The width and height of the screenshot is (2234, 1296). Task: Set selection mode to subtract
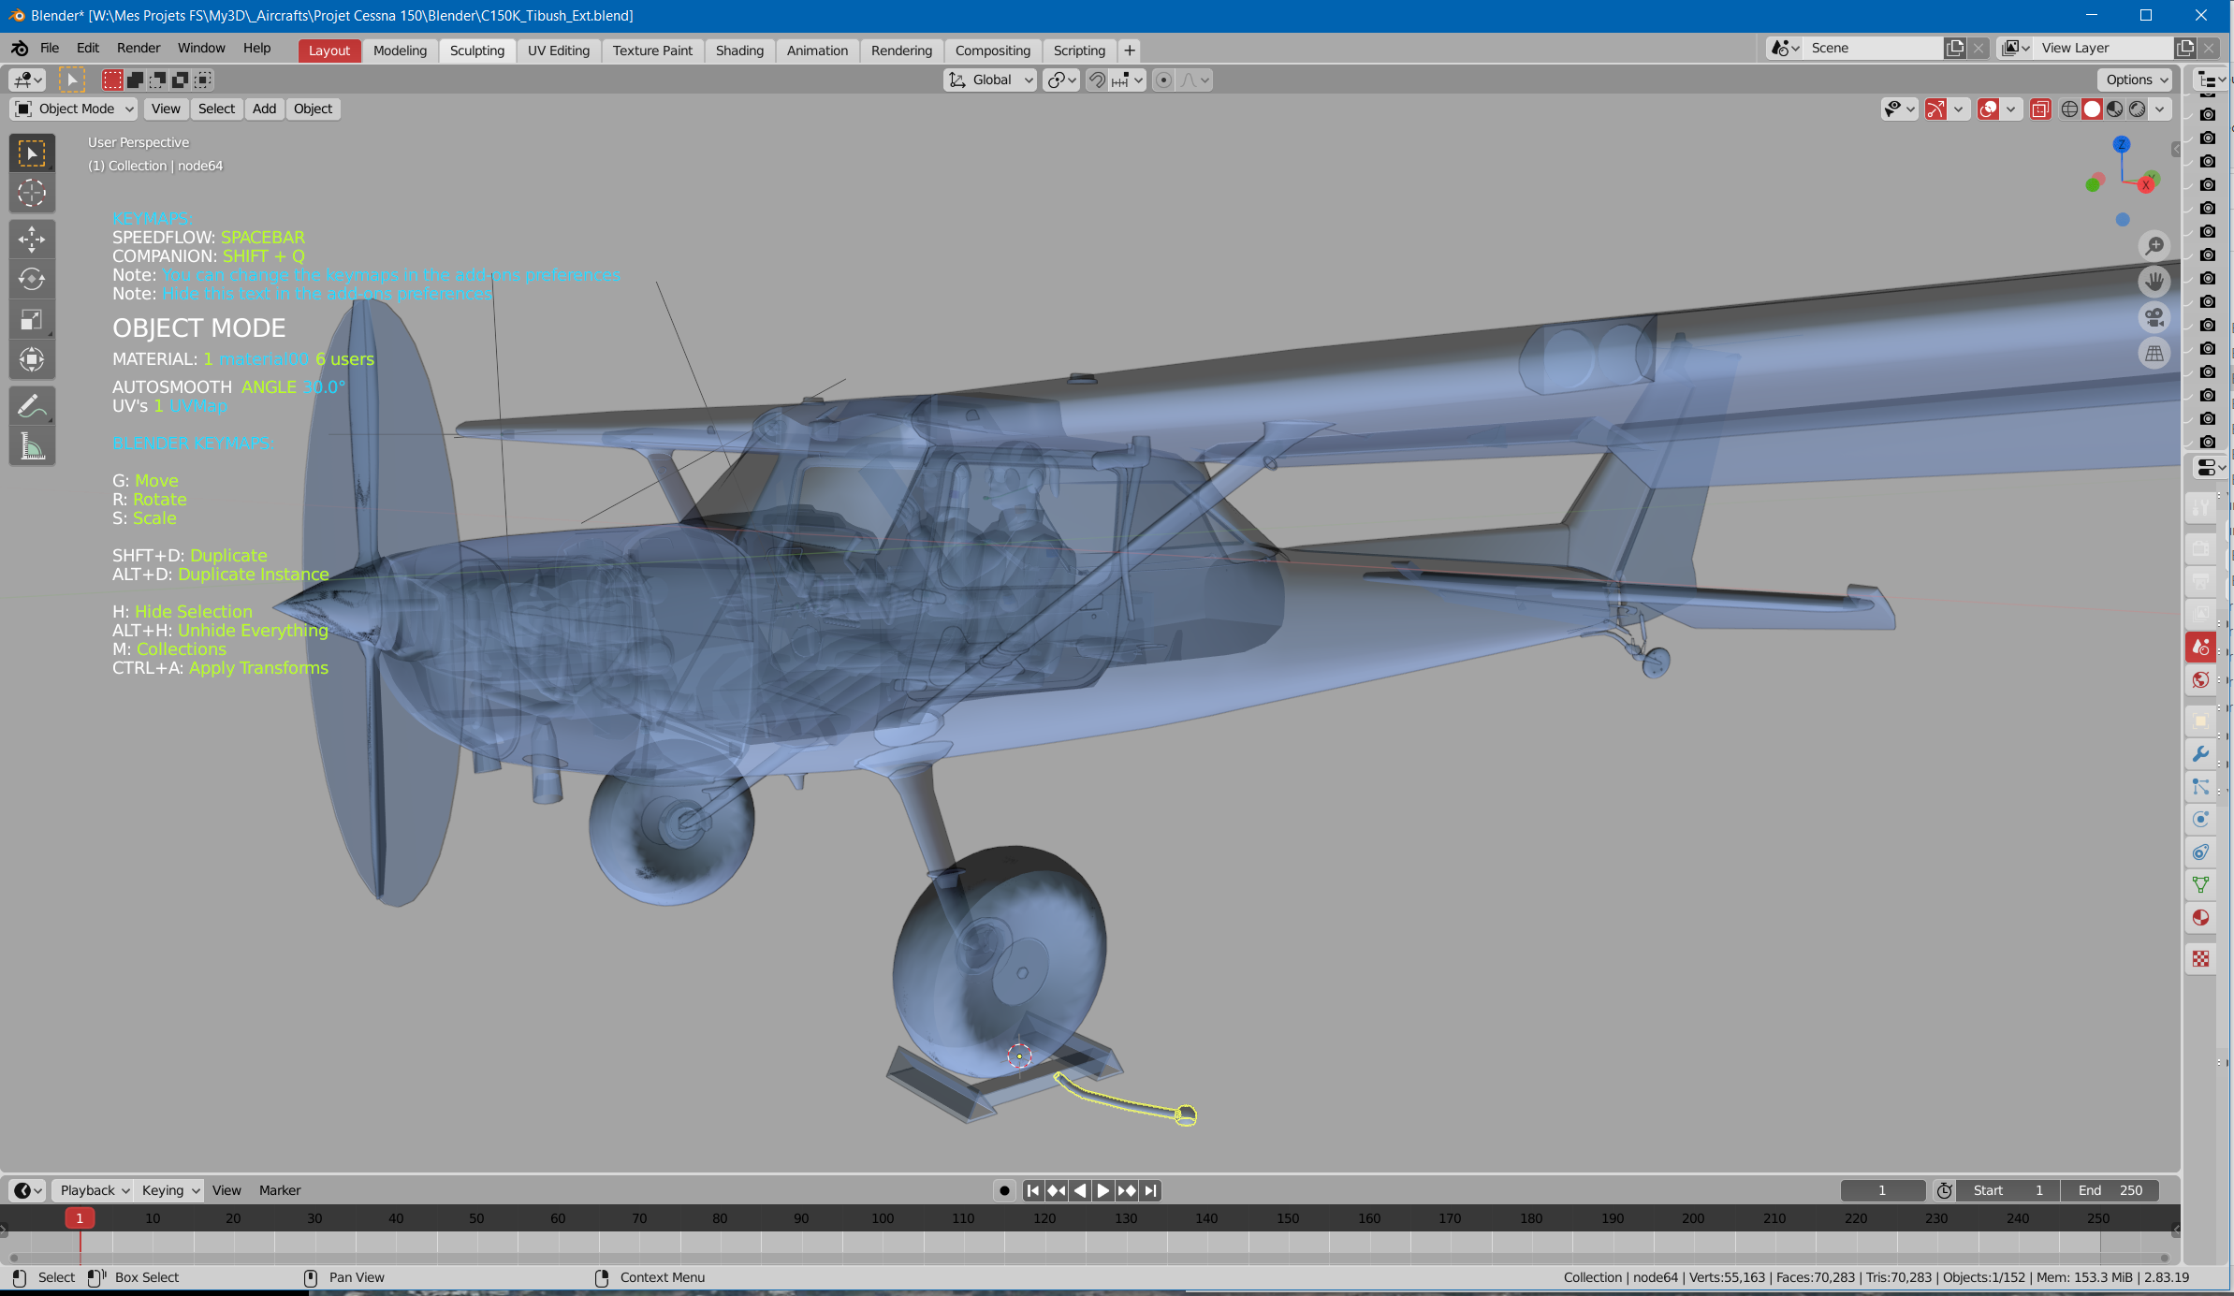click(157, 80)
